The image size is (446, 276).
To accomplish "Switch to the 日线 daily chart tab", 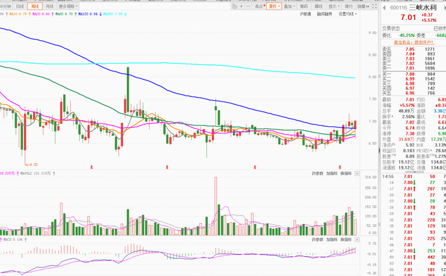I will 20,6.
